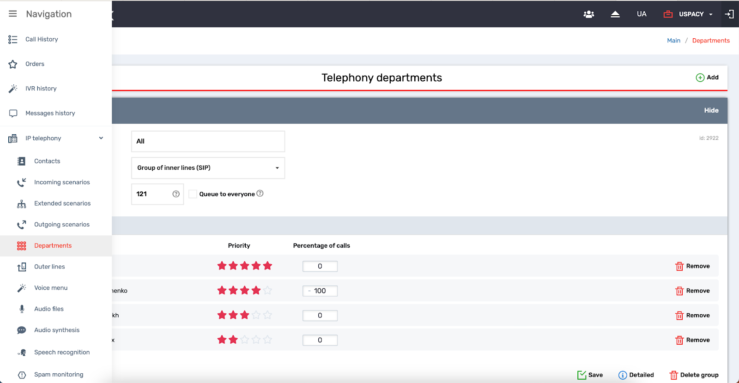Viewport: 739px width, 383px height.
Task: Click the Add department button
Action: (x=707, y=78)
